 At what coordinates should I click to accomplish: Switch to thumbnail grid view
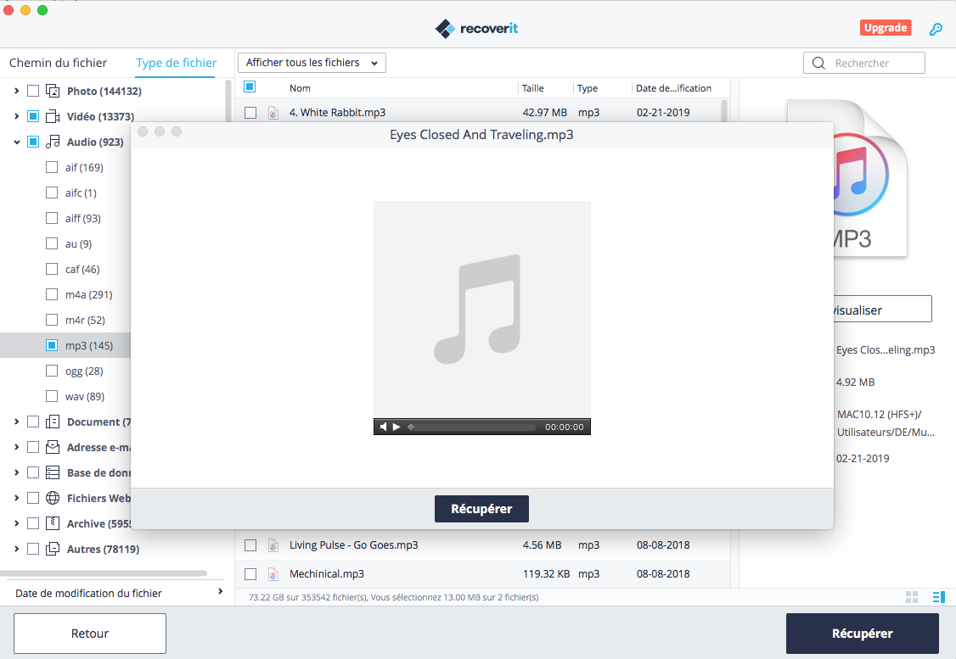pos(912,597)
